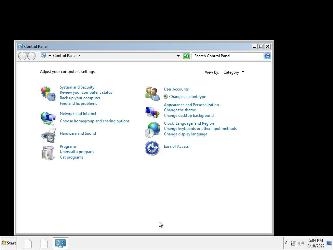Open the Programs category link

[x=68, y=146]
